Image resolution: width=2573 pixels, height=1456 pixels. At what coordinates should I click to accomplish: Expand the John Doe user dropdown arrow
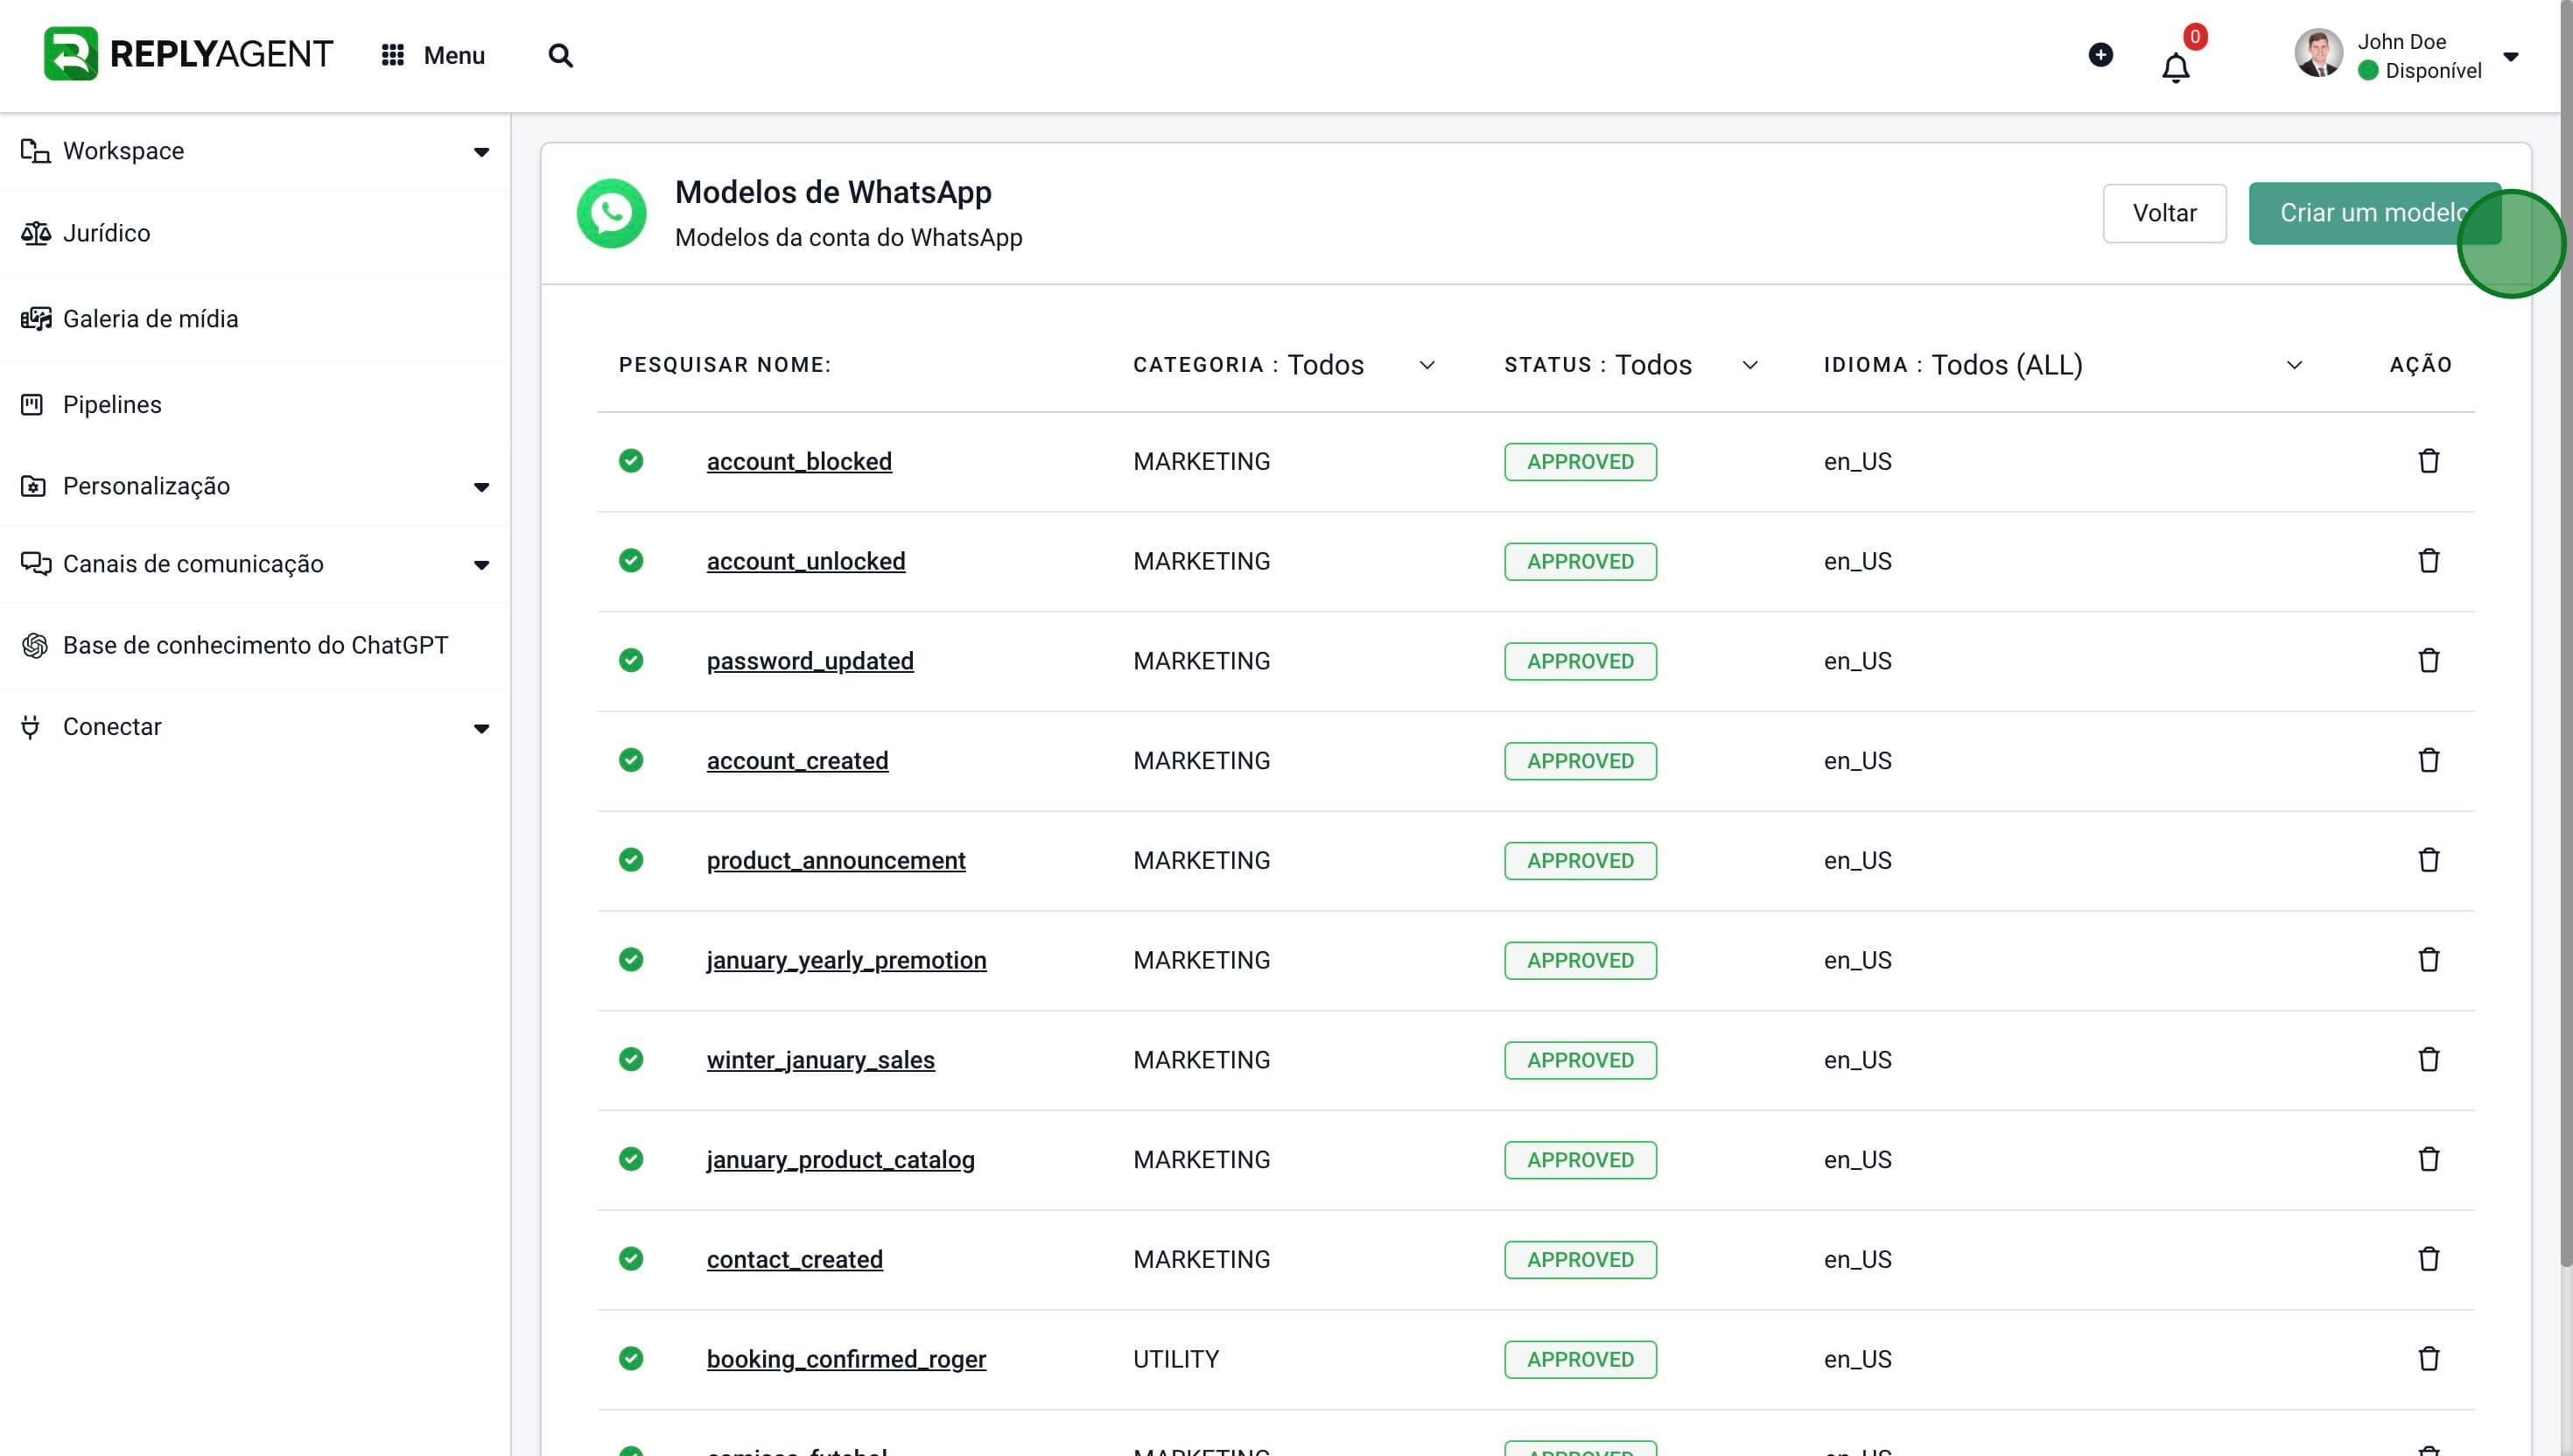coord(2510,56)
